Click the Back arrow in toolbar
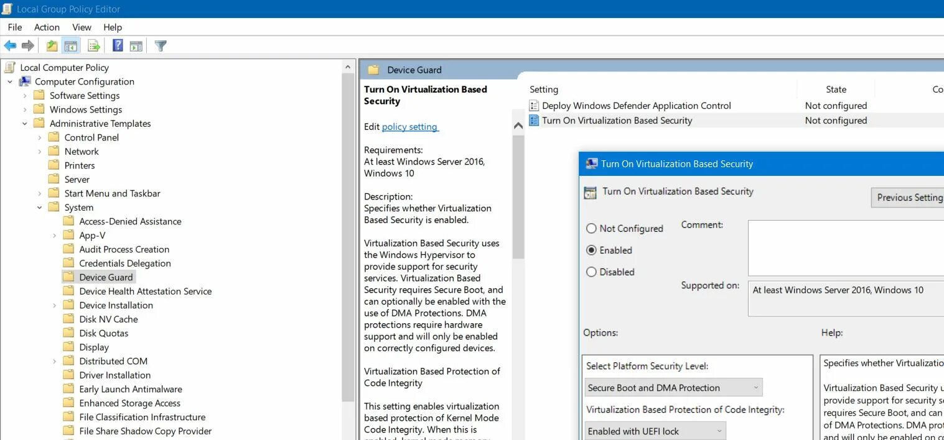The height and width of the screenshot is (440, 944). click(x=10, y=45)
